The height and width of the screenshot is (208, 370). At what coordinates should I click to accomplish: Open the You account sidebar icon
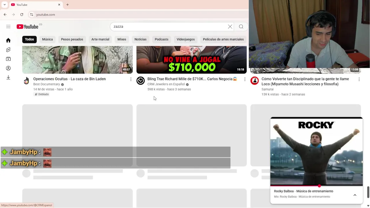coord(8,68)
